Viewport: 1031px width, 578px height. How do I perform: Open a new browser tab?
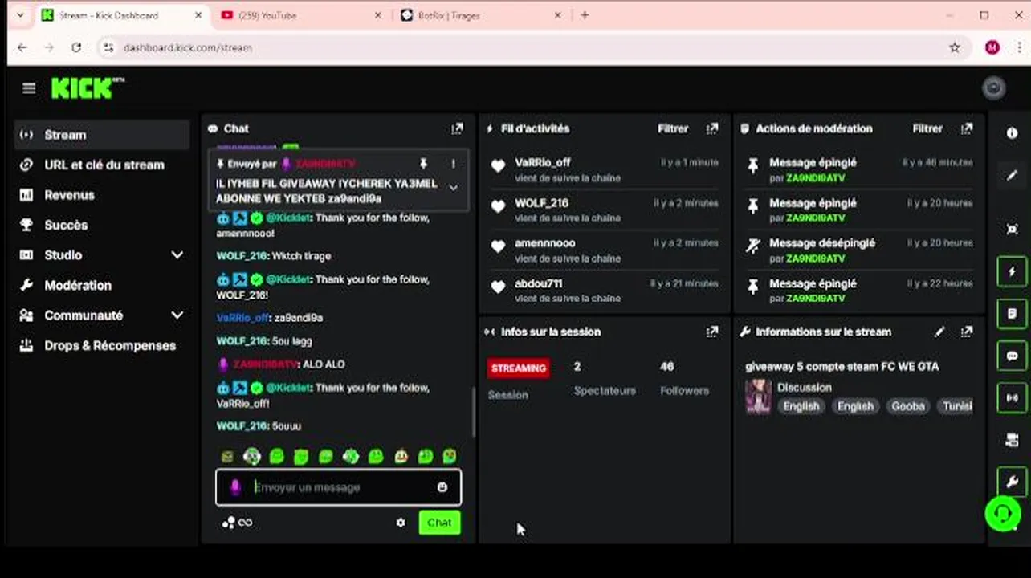(585, 15)
